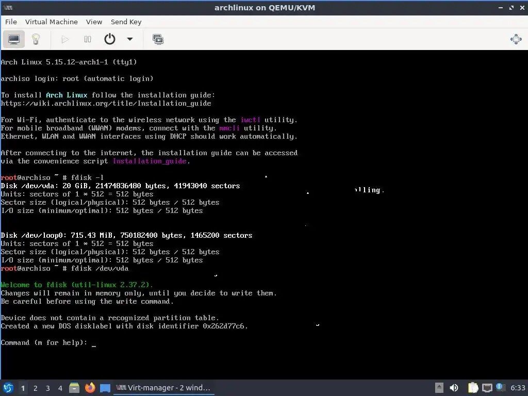Image resolution: width=528 pixels, height=396 pixels.
Task: Open the volume control tray icon
Action: (x=454, y=388)
